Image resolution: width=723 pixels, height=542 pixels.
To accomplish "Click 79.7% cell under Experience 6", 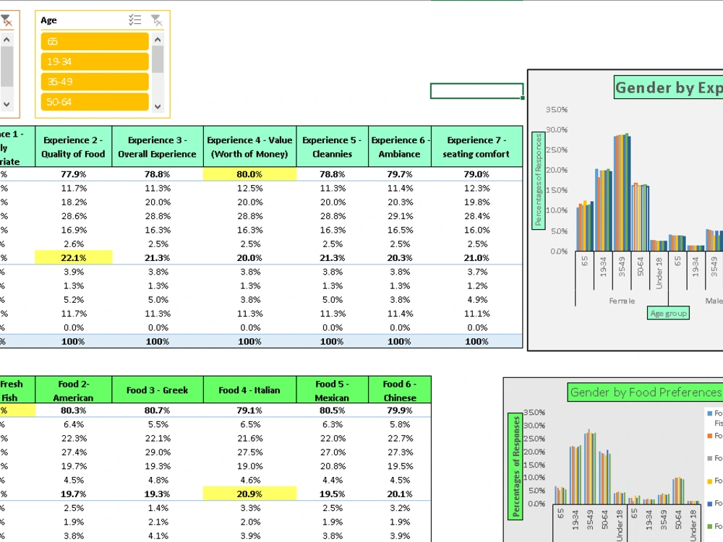I will (399, 174).
